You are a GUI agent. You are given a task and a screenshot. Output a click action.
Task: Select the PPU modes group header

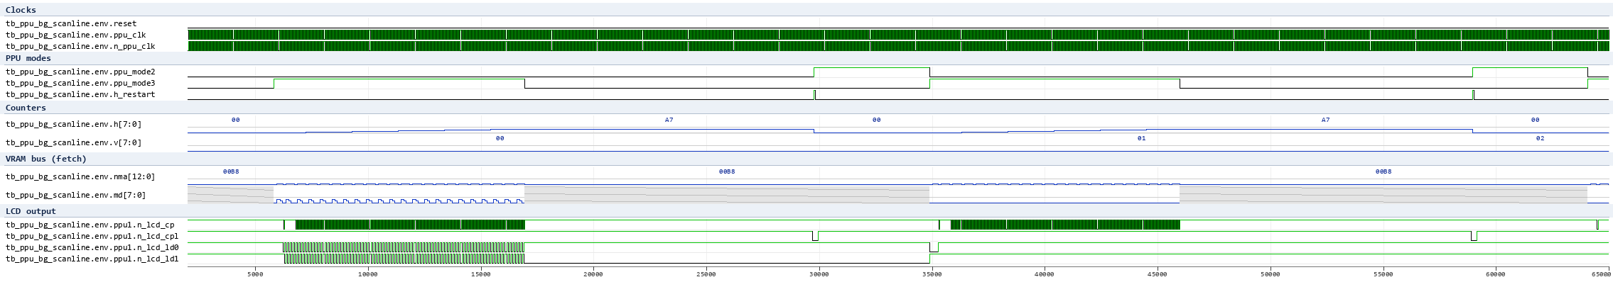pyautogui.click(x=806, y=58)
